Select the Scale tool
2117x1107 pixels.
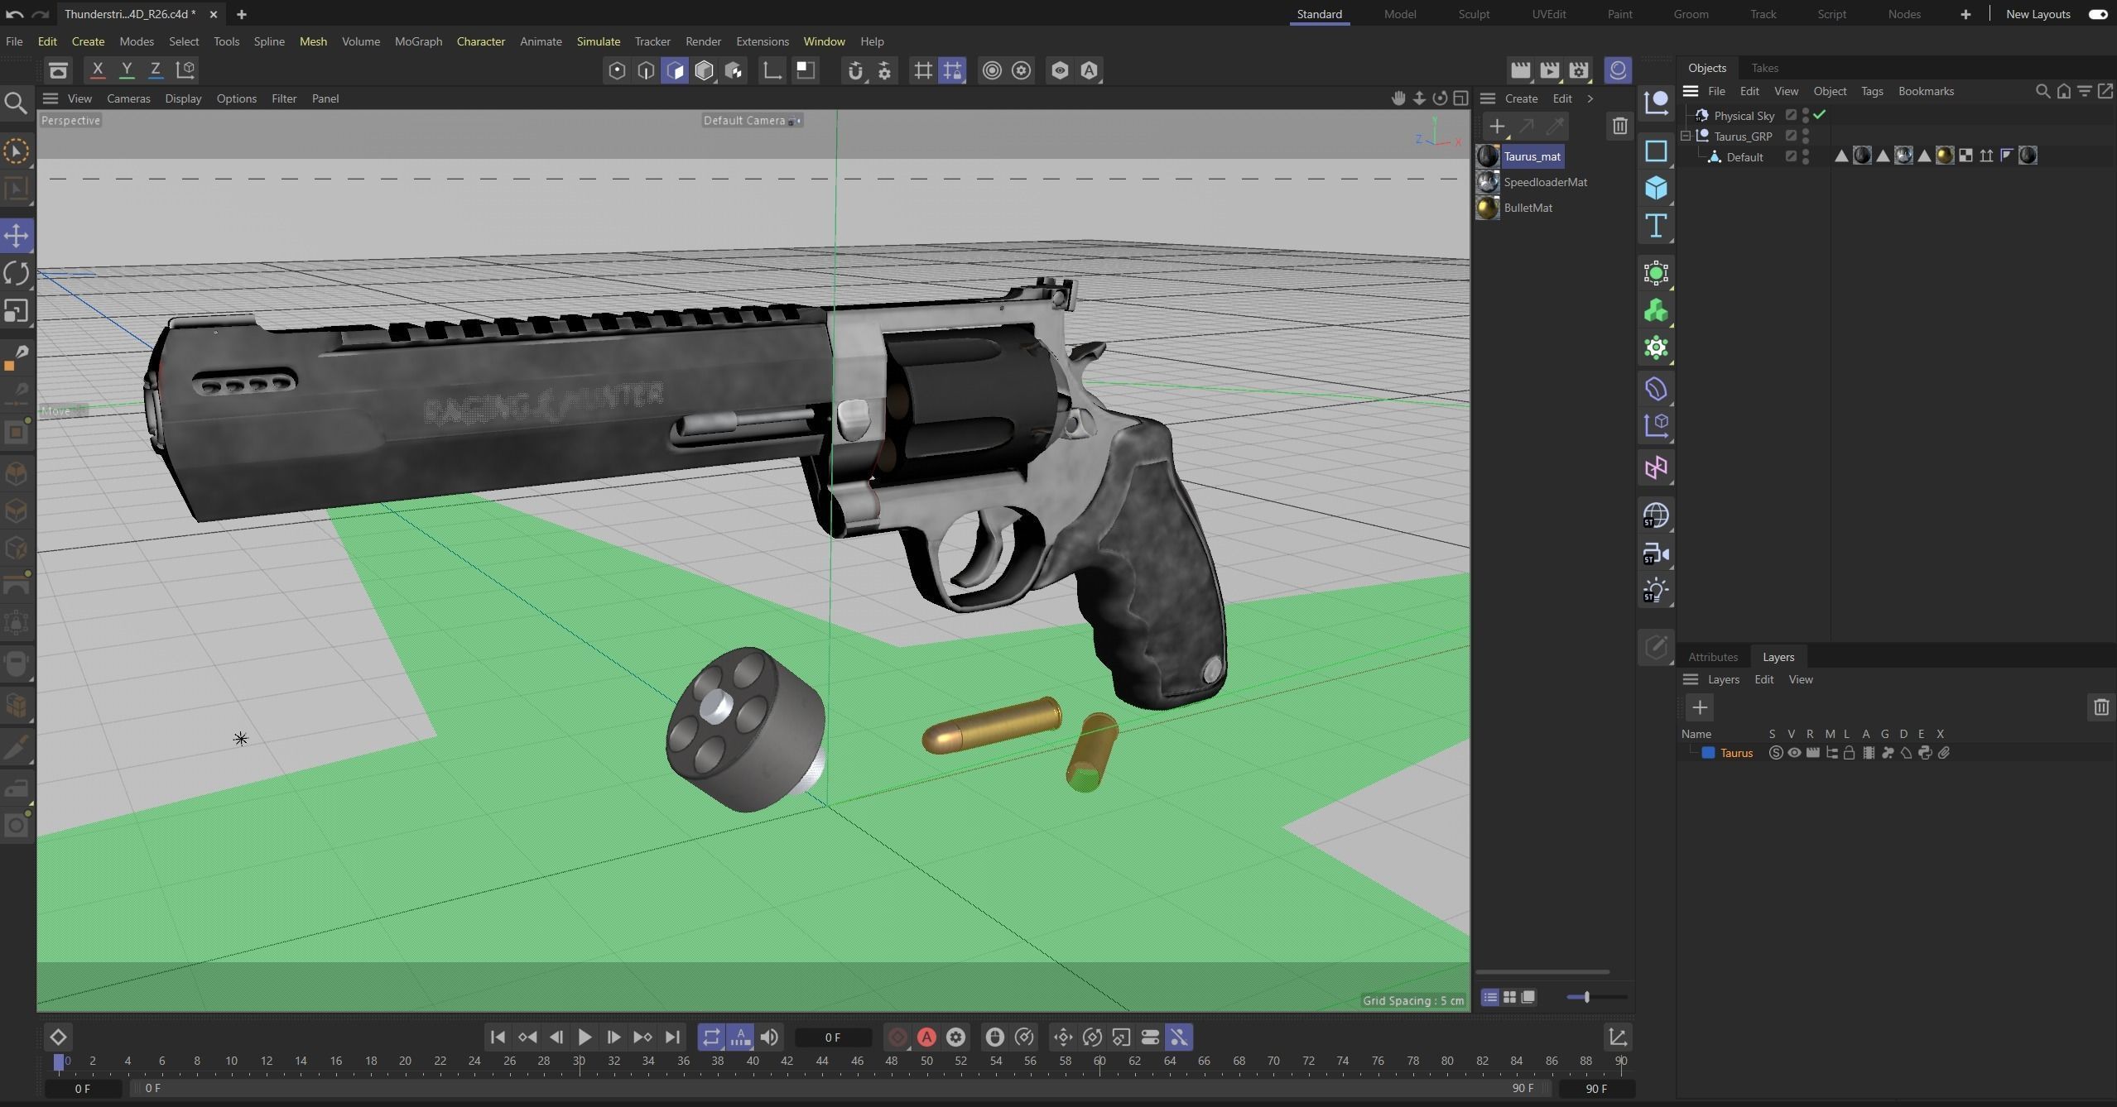17,311
